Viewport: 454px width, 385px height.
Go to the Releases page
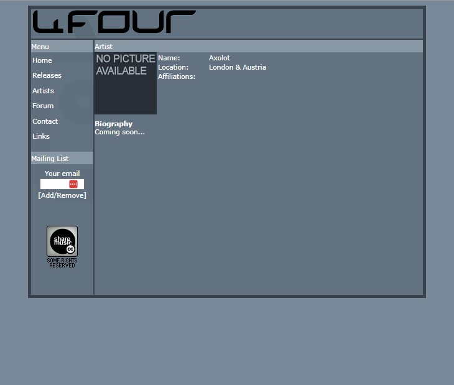pyautogui.click(x=47, y=75)
